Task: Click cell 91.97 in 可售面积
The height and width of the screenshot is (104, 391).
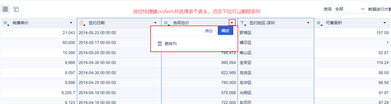Action: (x=352, y=93)
